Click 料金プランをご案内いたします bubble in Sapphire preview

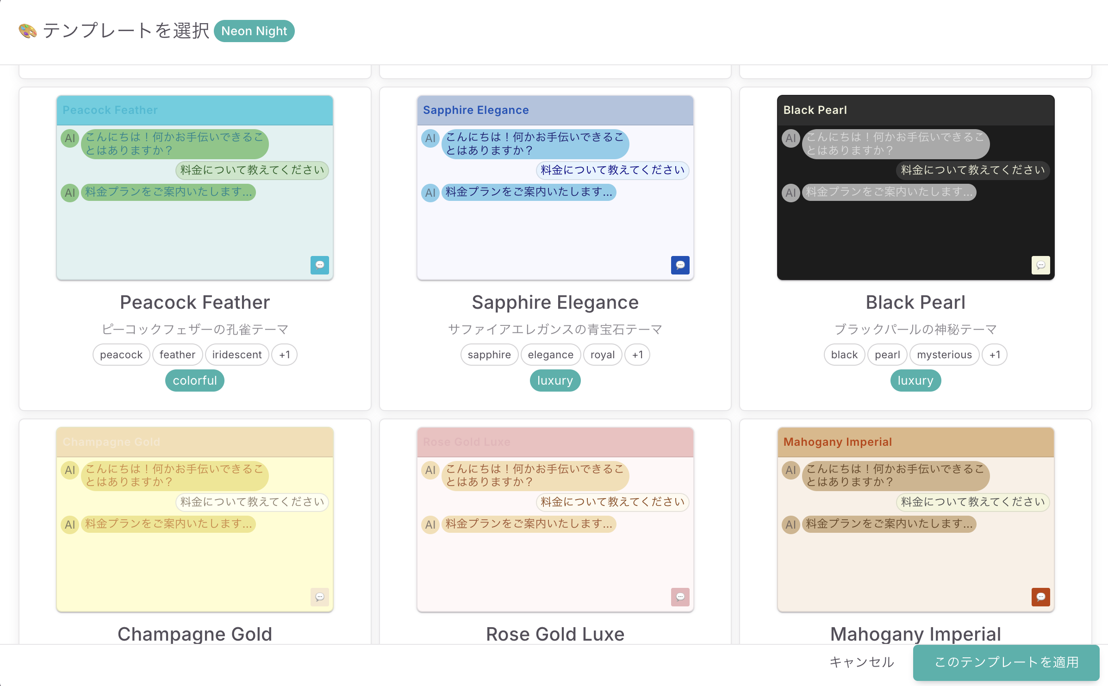(x=529, y=192)
